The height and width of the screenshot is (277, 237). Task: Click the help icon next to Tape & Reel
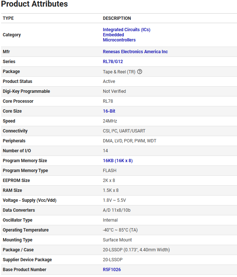pyautogui.click(x=140, y=72)
